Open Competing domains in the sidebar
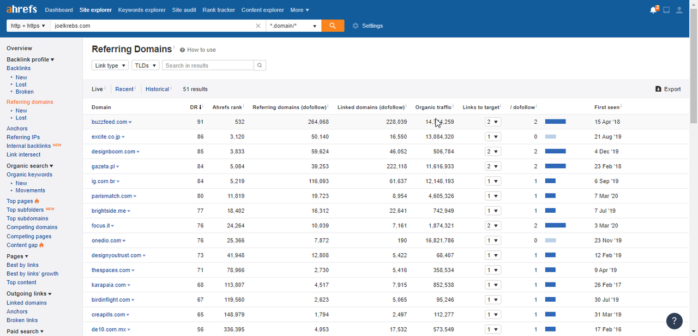 point(32,227)
